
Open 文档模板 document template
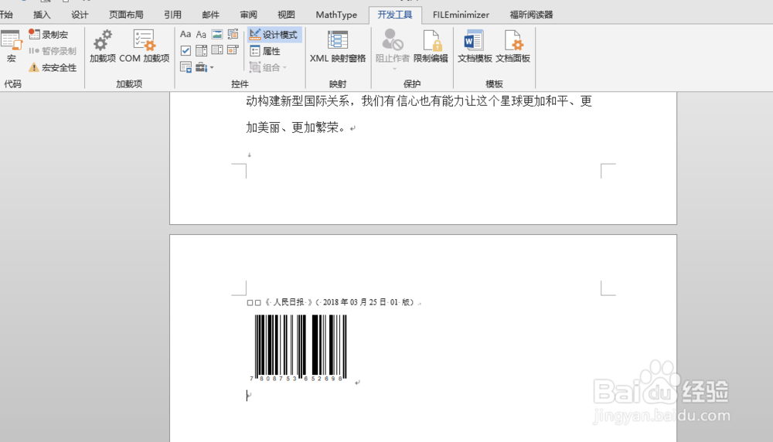[x=475, y=46]
